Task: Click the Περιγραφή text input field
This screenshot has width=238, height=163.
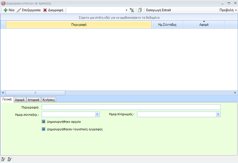Action: 131,107
